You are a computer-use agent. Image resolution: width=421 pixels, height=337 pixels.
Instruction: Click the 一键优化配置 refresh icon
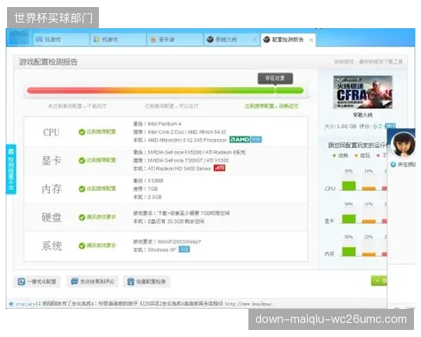[x=22, y=282]
